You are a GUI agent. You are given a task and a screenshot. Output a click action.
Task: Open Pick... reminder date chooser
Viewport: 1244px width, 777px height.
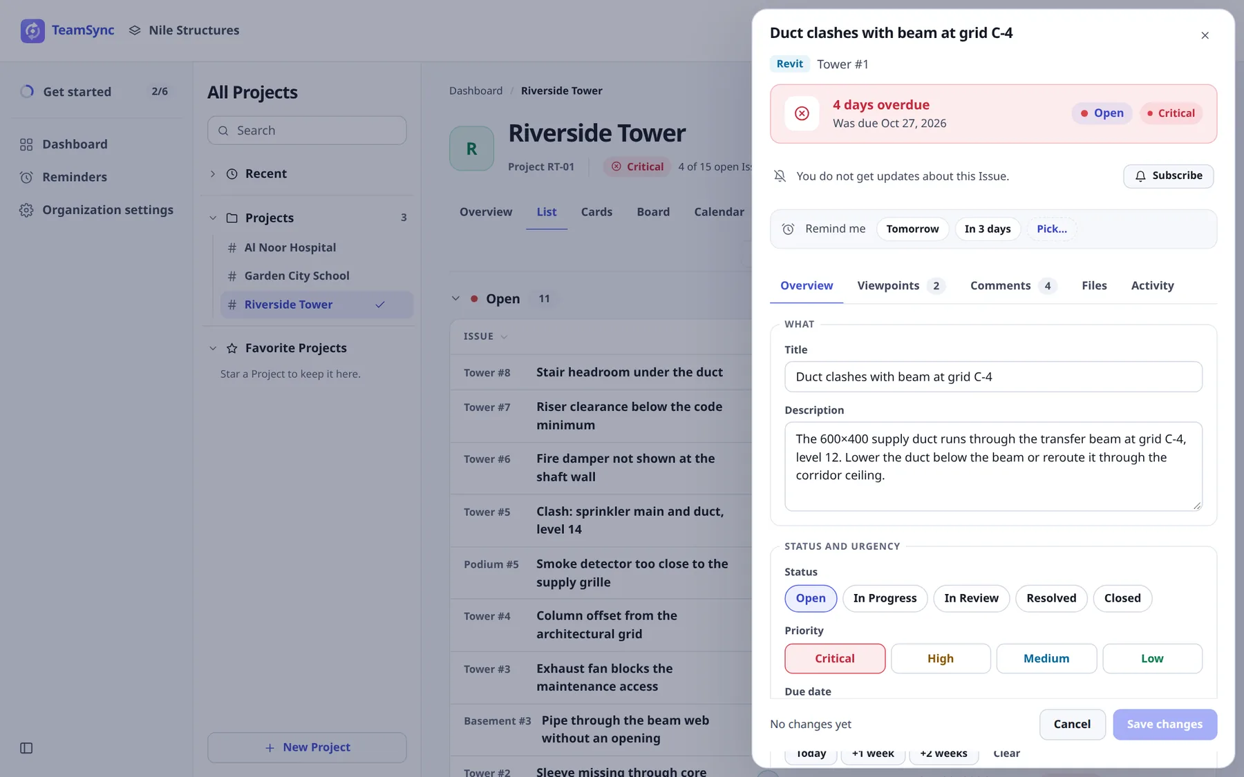(1051, 229)
